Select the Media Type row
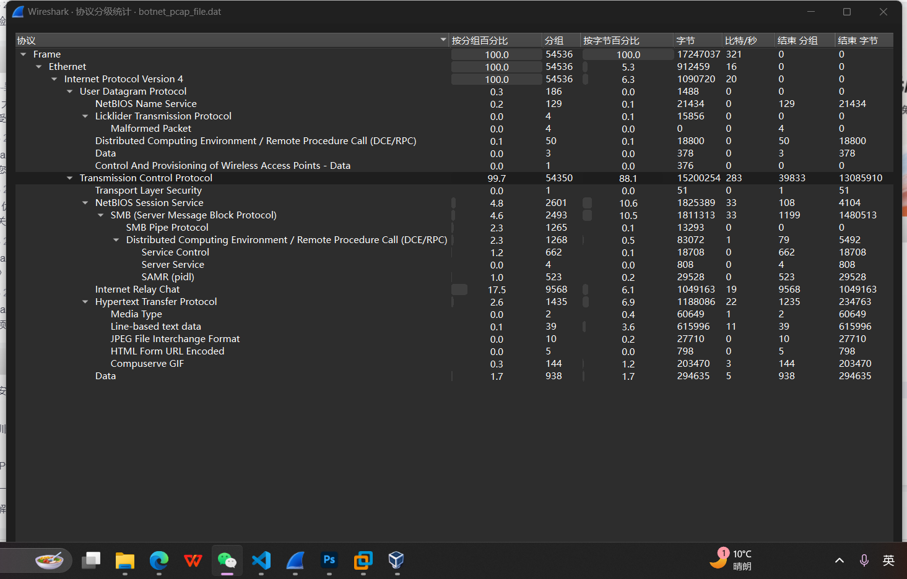The height and width of the screenshot is (579, 907). [x=454, y=314]
